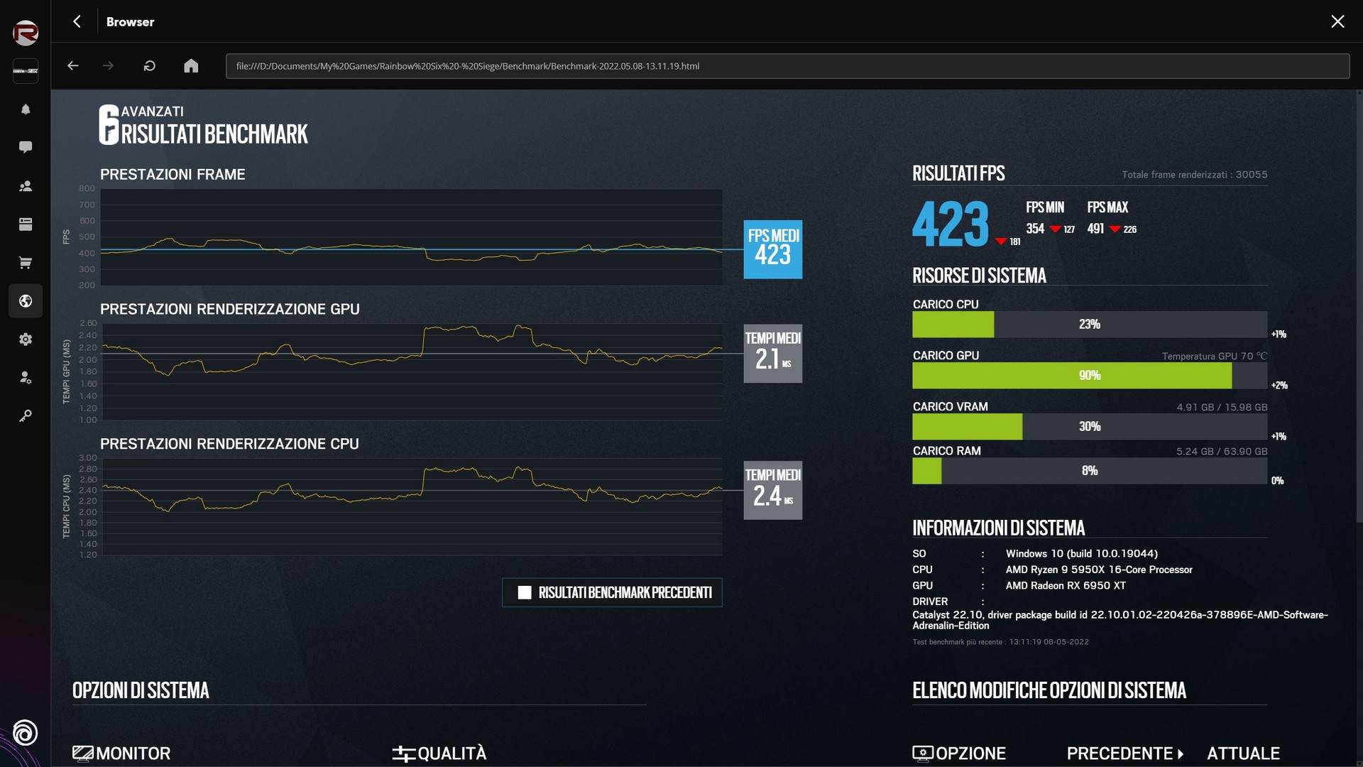
Task: Open the news feed icon
Action: point(26,224)
